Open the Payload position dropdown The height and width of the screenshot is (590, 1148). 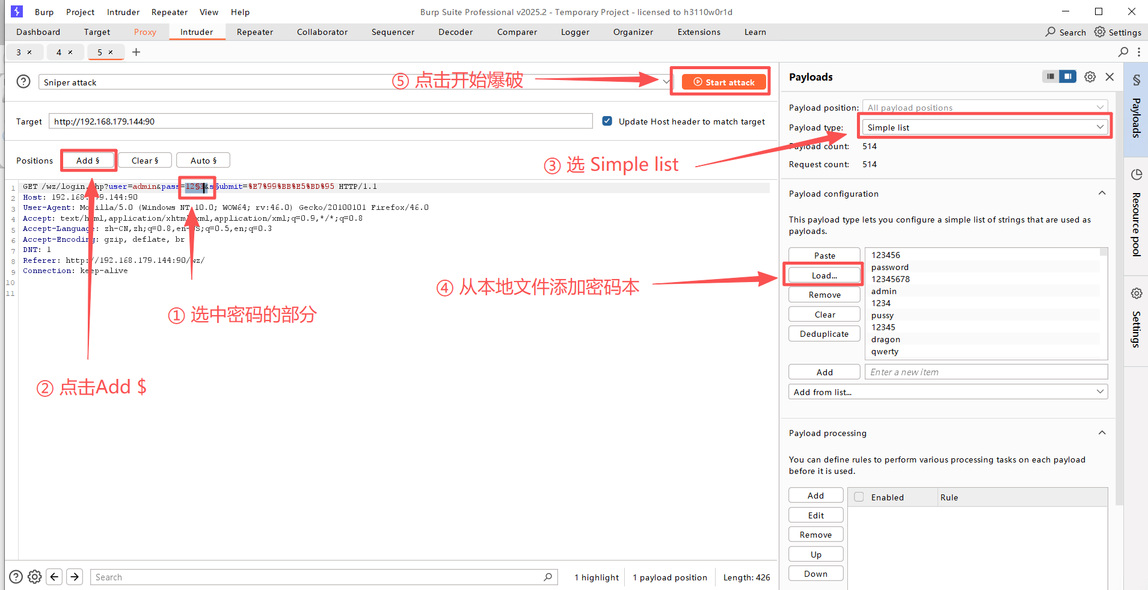pos(985,108)
